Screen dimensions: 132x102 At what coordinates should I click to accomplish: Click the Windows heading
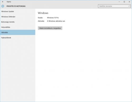coord(43,13)
